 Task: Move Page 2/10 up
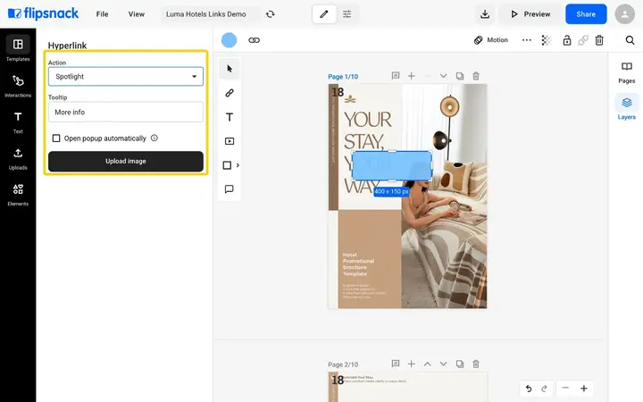tap(427, 364)
